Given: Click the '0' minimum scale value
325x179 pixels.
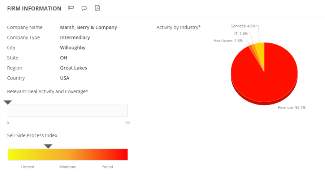Looking at the screenshot, I should (x=8, y=123).
